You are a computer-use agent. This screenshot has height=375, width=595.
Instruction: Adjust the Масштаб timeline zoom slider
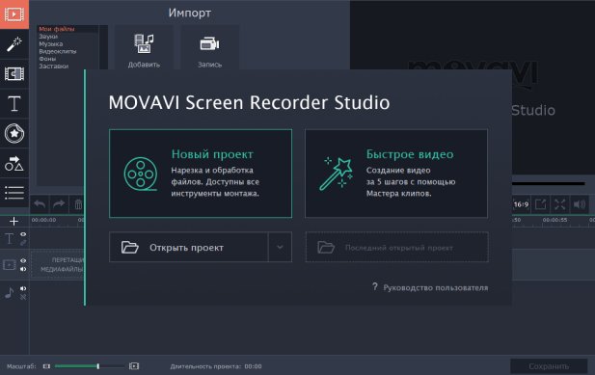(x=90, y=366)
